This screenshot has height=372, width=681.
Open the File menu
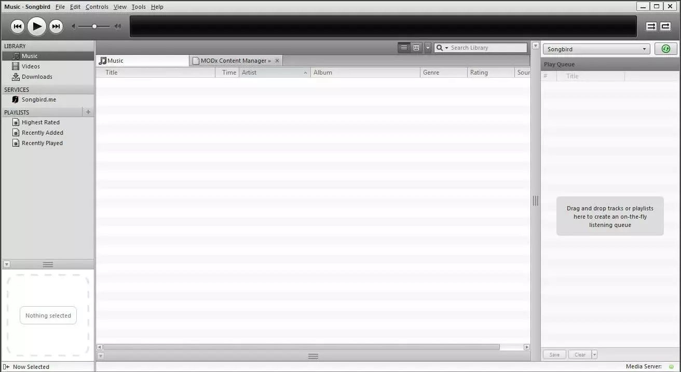pos(60,7)
